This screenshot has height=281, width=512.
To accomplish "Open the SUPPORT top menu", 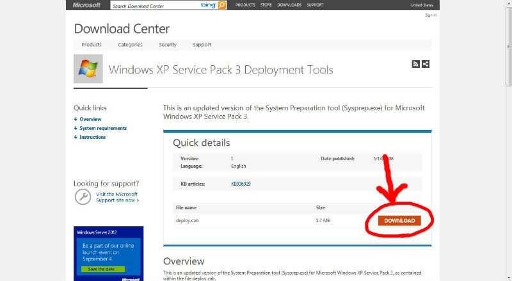I will (315, 5).
